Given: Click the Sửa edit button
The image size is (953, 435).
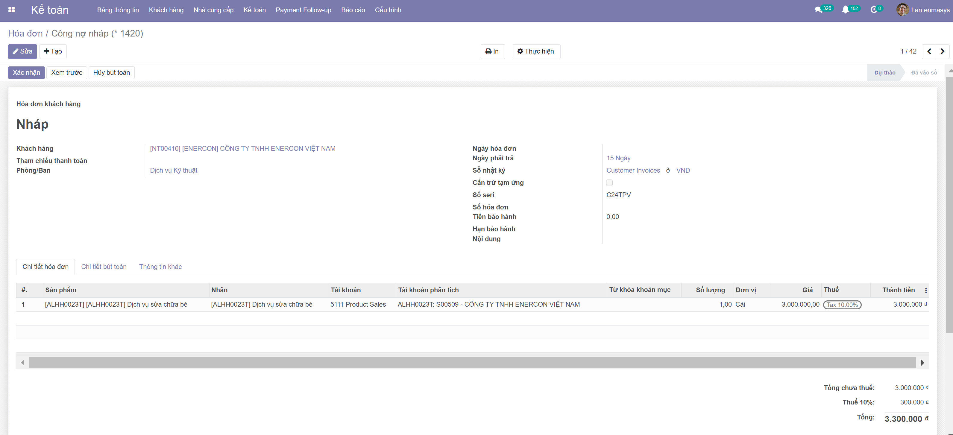Looking at the screenshot, I should click(22, 51).
